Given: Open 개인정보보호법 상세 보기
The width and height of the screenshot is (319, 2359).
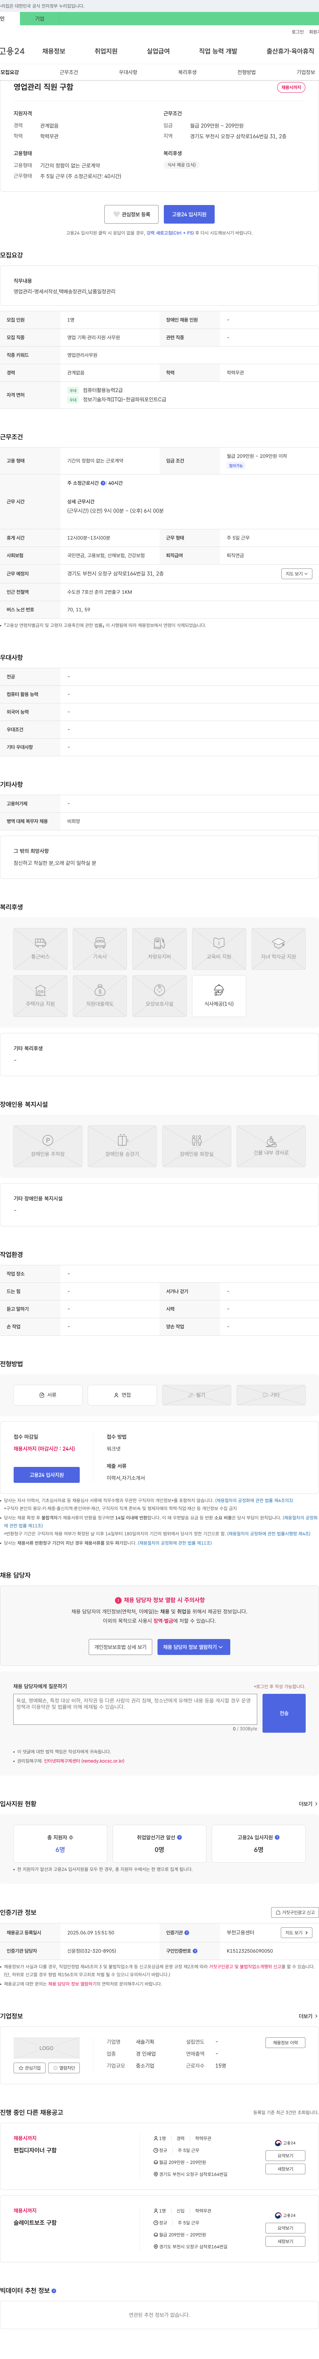Looking at the screenshot, I should pos(120,1647).
